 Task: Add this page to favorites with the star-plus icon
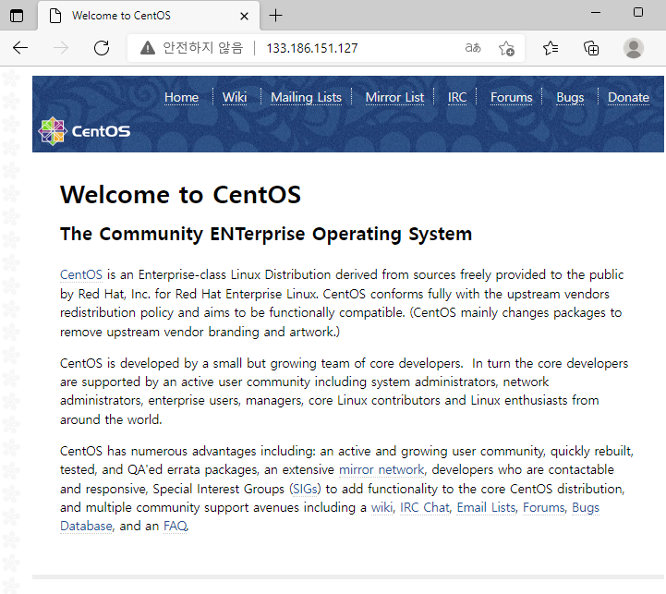(x=506, y=48)
